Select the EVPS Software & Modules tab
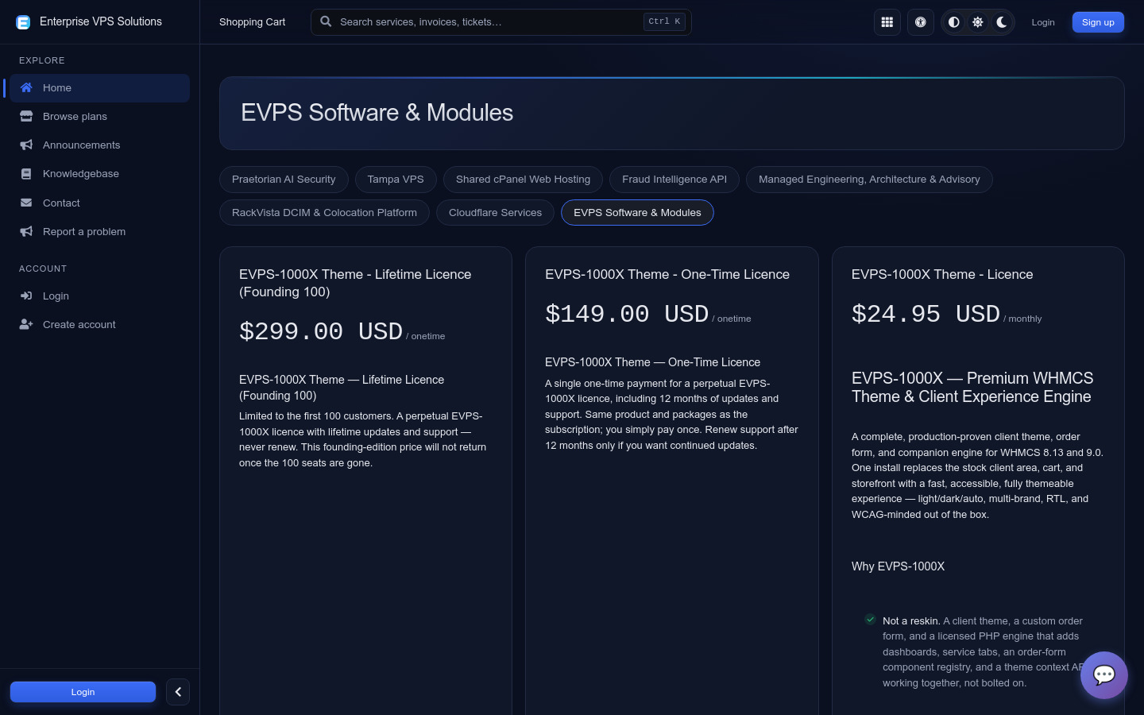The image size is (1144, 715). [x=637, y=213]
